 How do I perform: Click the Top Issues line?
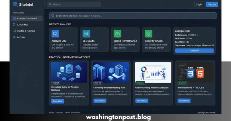(x=194, y=45)
